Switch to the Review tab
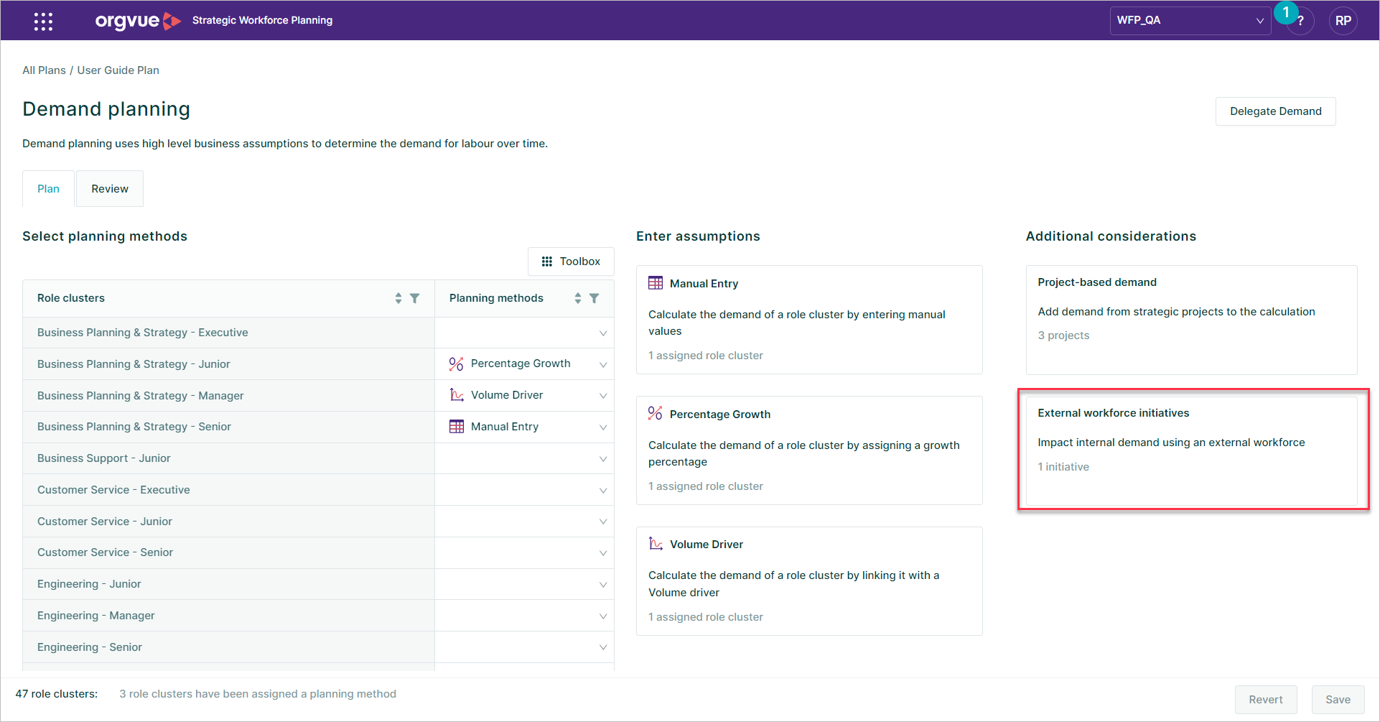 coord(110,188)
